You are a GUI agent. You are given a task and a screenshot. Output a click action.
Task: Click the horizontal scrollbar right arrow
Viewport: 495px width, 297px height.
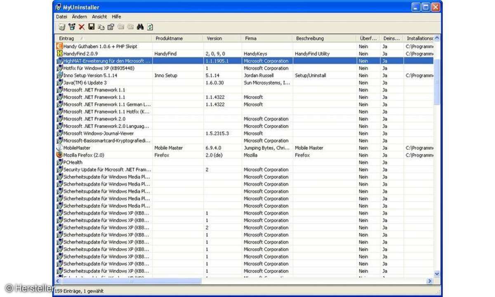tap(429, 281)
